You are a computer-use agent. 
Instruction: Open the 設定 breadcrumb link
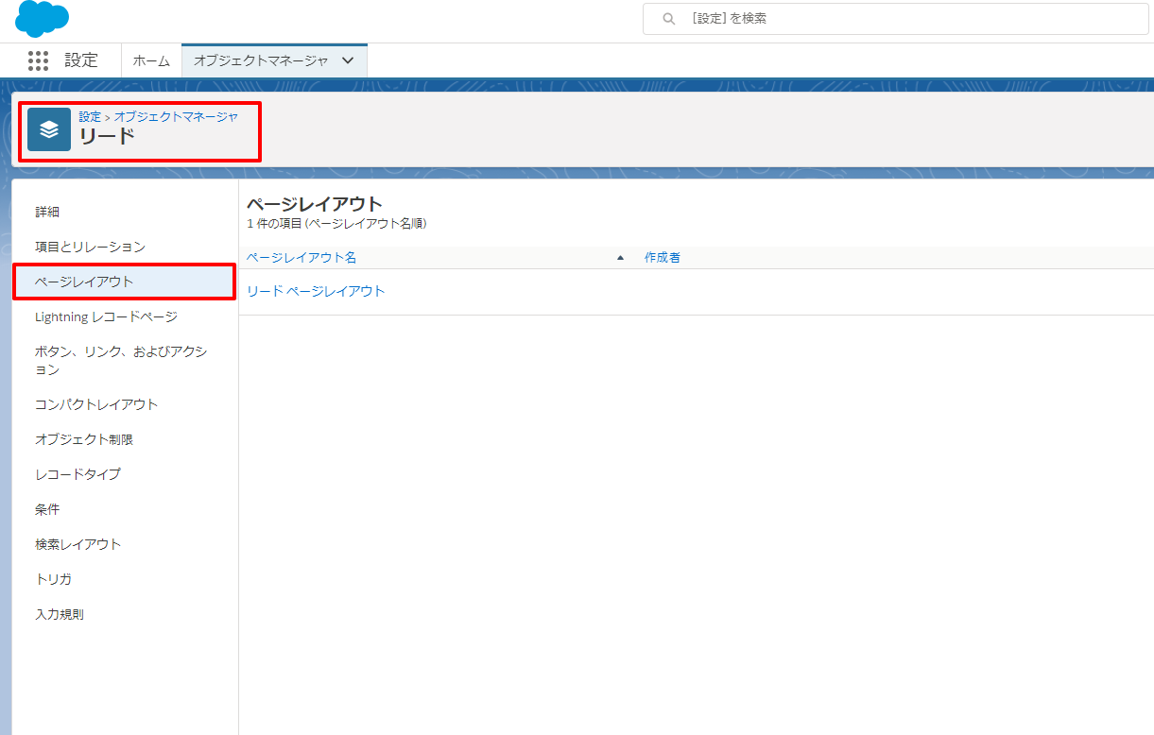(90, 116)
